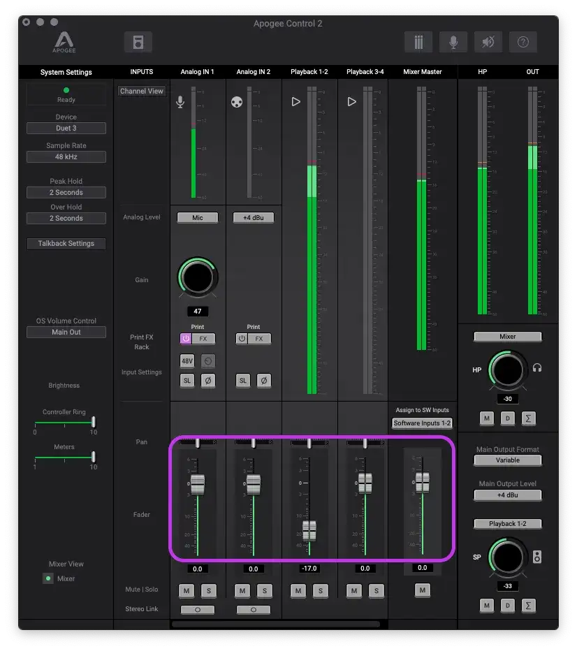Toggle the Analog IN 1 Print power icon

[x=186, y=338]
